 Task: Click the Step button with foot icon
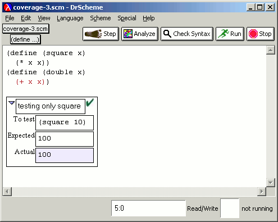[101, 34]
